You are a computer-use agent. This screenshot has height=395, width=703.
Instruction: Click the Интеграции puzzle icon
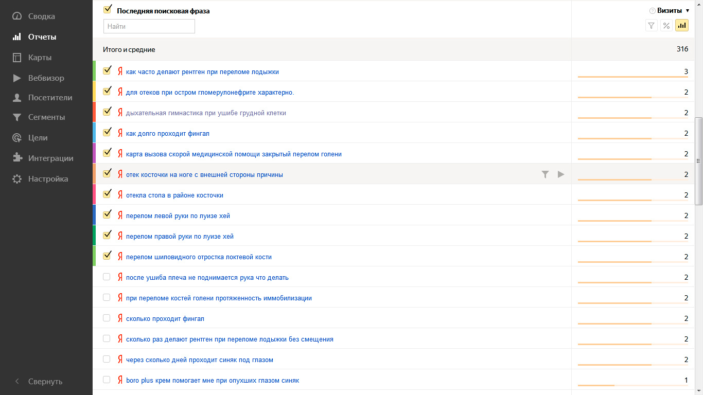tap(17, 158)
